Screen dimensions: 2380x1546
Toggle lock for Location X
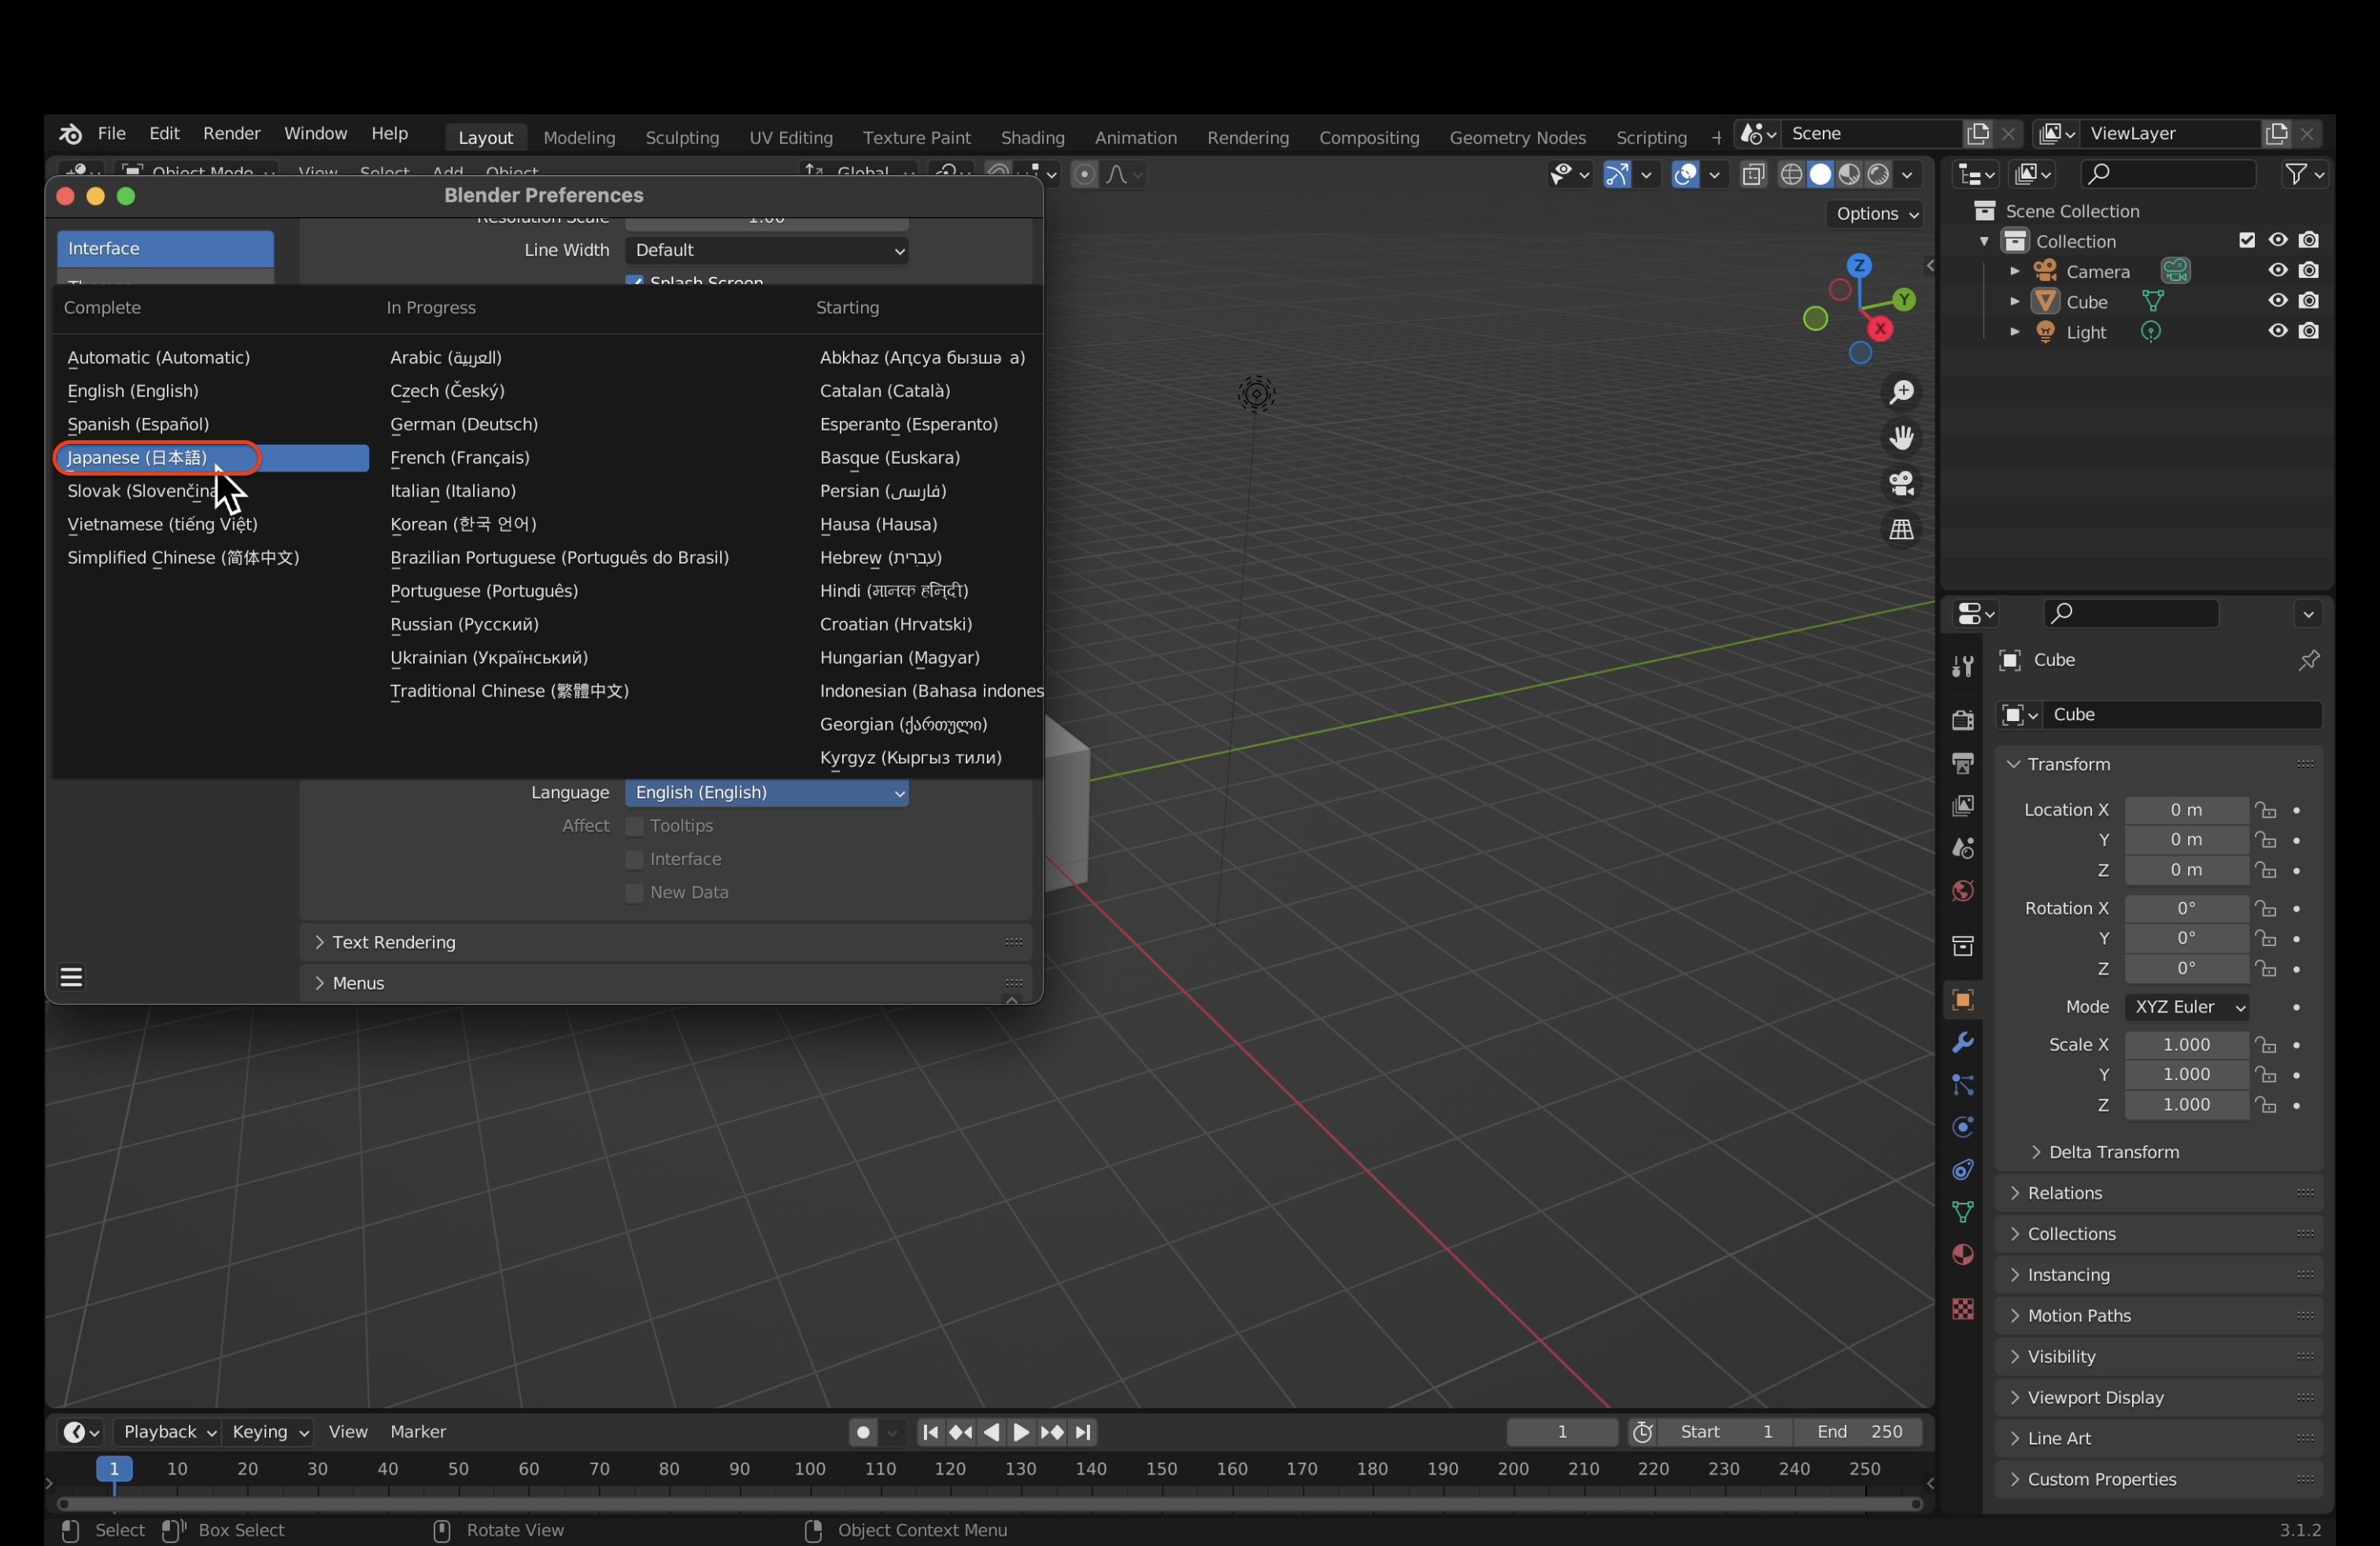(2264, 810)
